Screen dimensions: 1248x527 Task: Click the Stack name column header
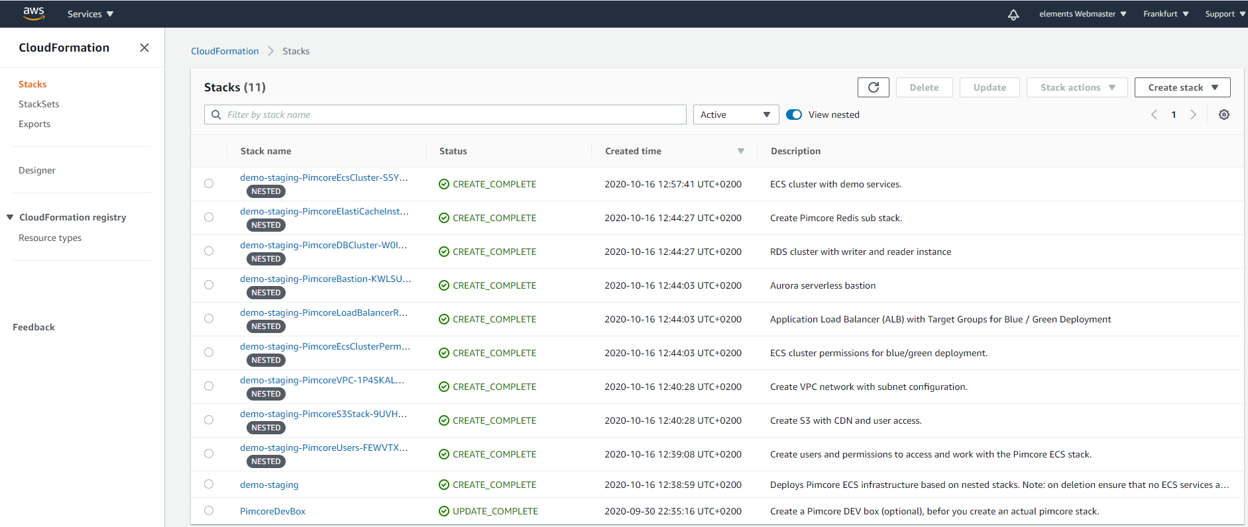[266, 151]
